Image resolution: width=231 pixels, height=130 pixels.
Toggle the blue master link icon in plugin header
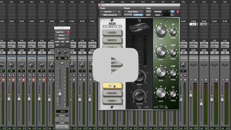point(172,12)
